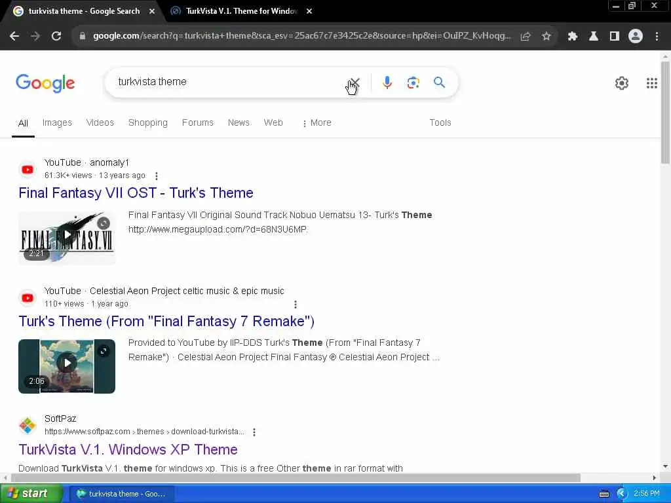Viewport: 671px width, 503px height.
Task: Click into the Google search text field
Action: click(x=231, y=82)
